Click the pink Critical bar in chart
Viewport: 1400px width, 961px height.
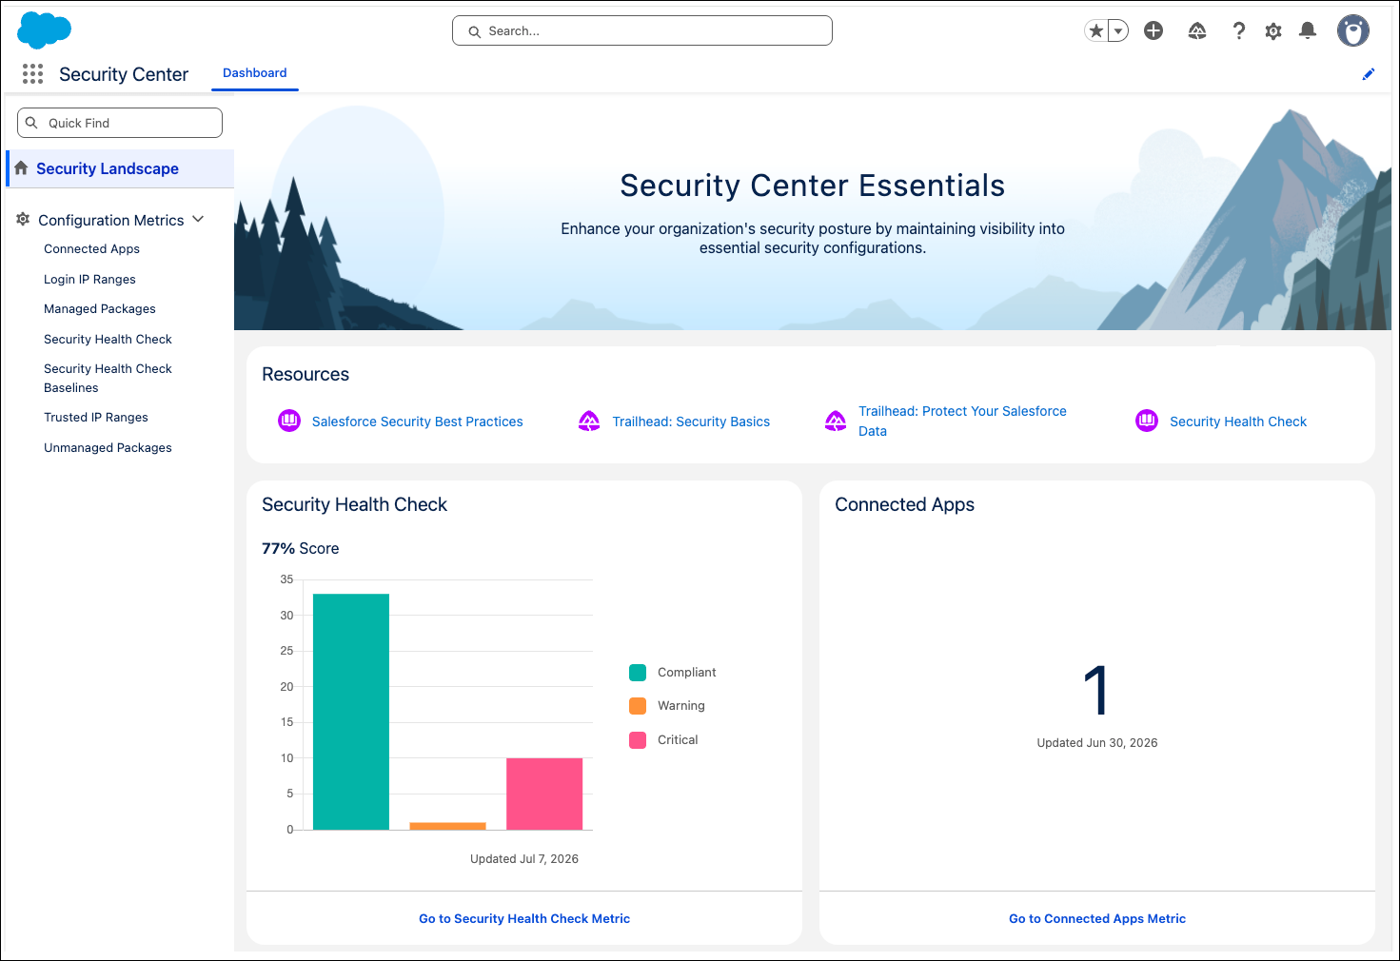tap(544, 794)
